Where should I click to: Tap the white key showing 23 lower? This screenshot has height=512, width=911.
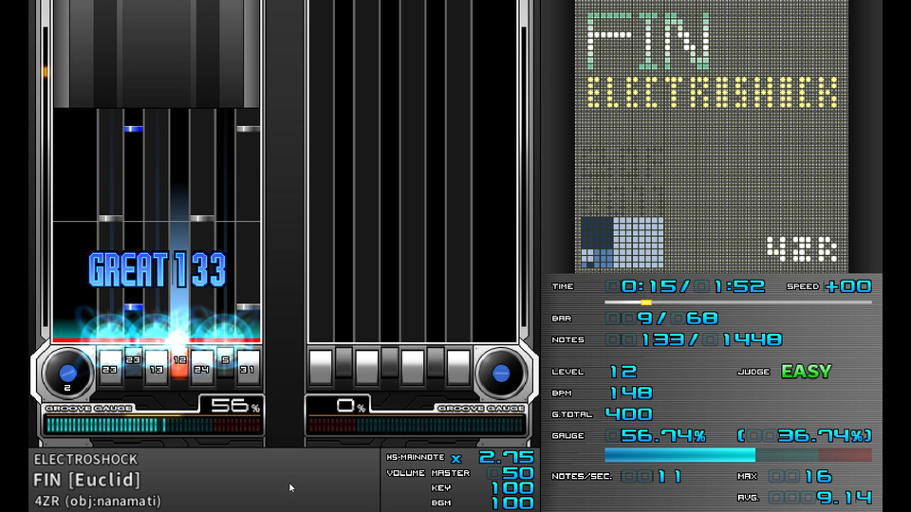[x=110, y=368]
